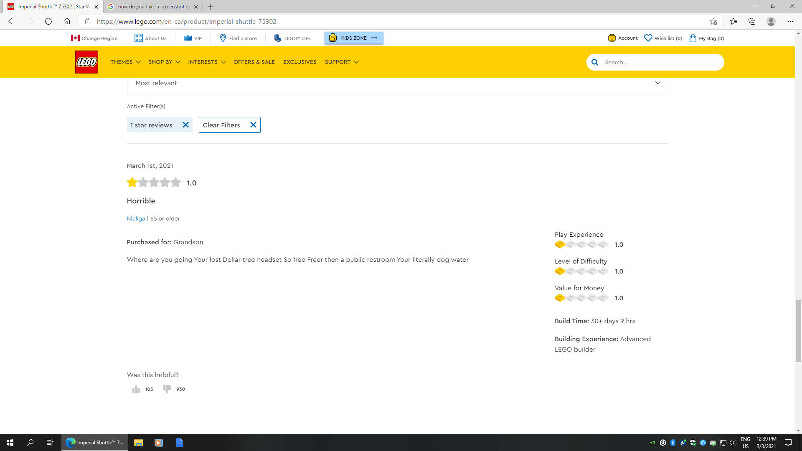Open browser Settings and more menu
The height and width of the screenshot is (451, 802).
(x=790, y=21)
